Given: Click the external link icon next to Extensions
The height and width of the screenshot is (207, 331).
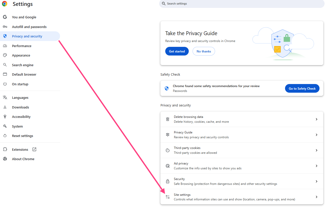Looking at the screenshot, I should (x=34, y=149).
